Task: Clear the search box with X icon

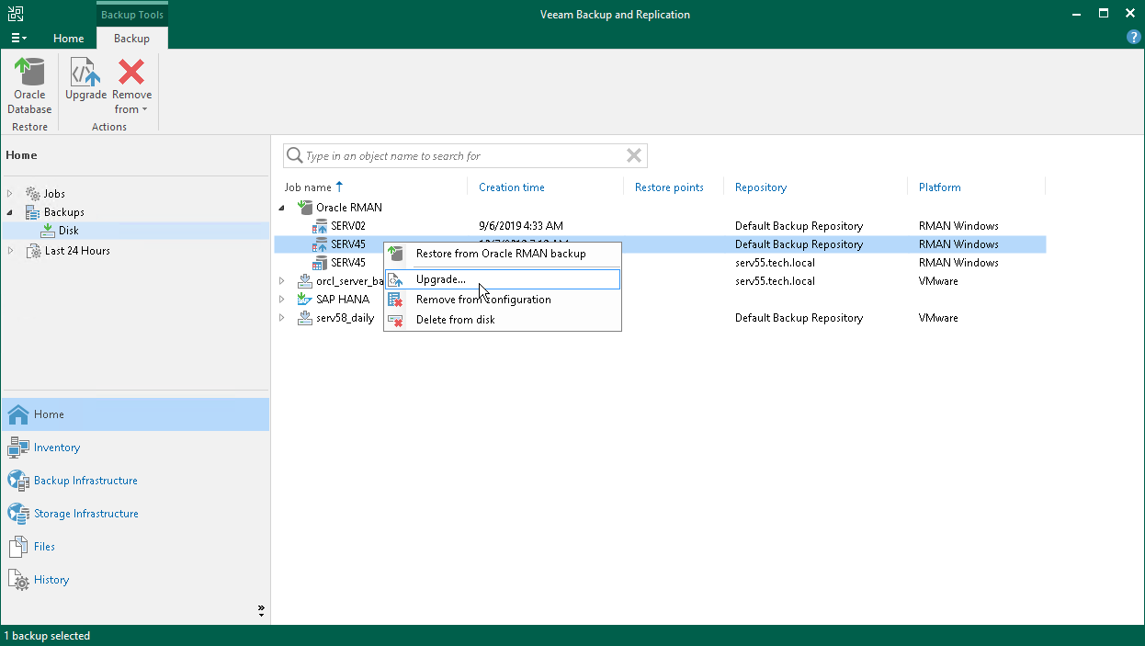Action: tap(633, 156)
